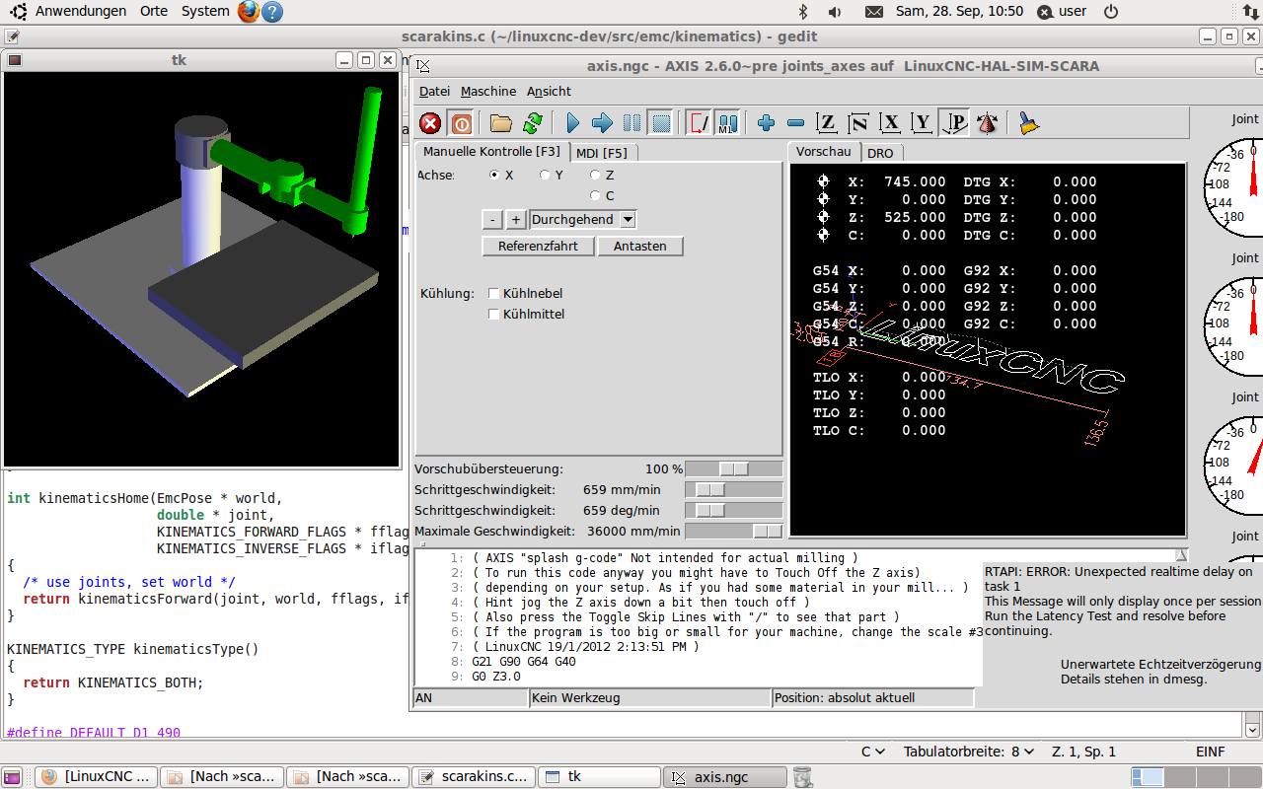Zoom out the preview with minus icon
This screenshot has height=789, width=1263.
795,123
